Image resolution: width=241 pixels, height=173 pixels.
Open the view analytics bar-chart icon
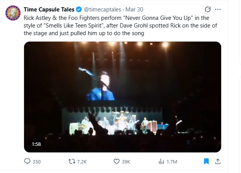pyautogui.click(x=161, y=162)
